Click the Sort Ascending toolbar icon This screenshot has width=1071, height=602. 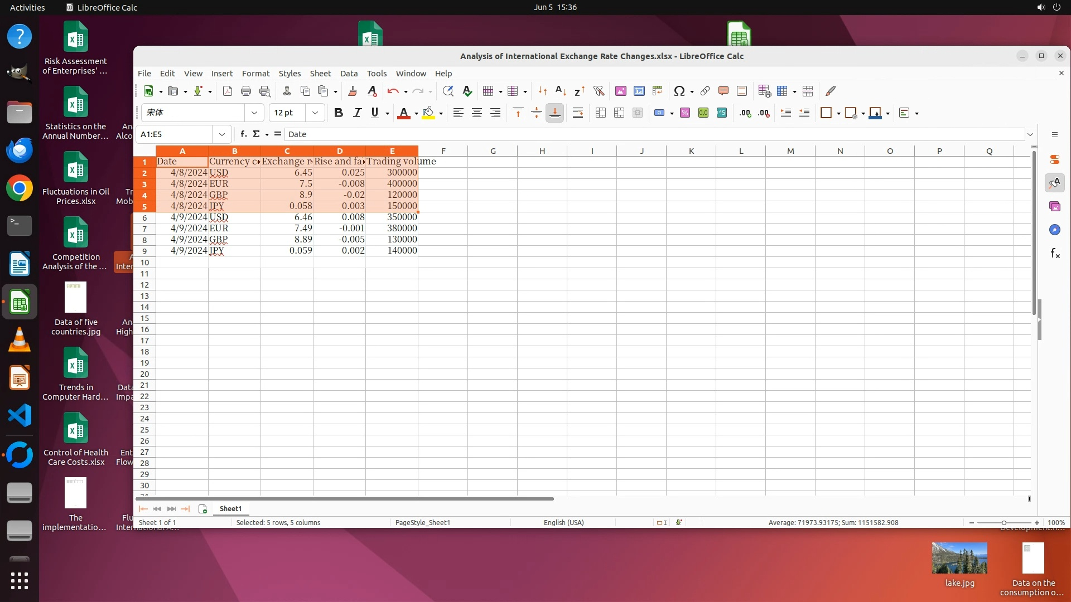coord(561,91)
